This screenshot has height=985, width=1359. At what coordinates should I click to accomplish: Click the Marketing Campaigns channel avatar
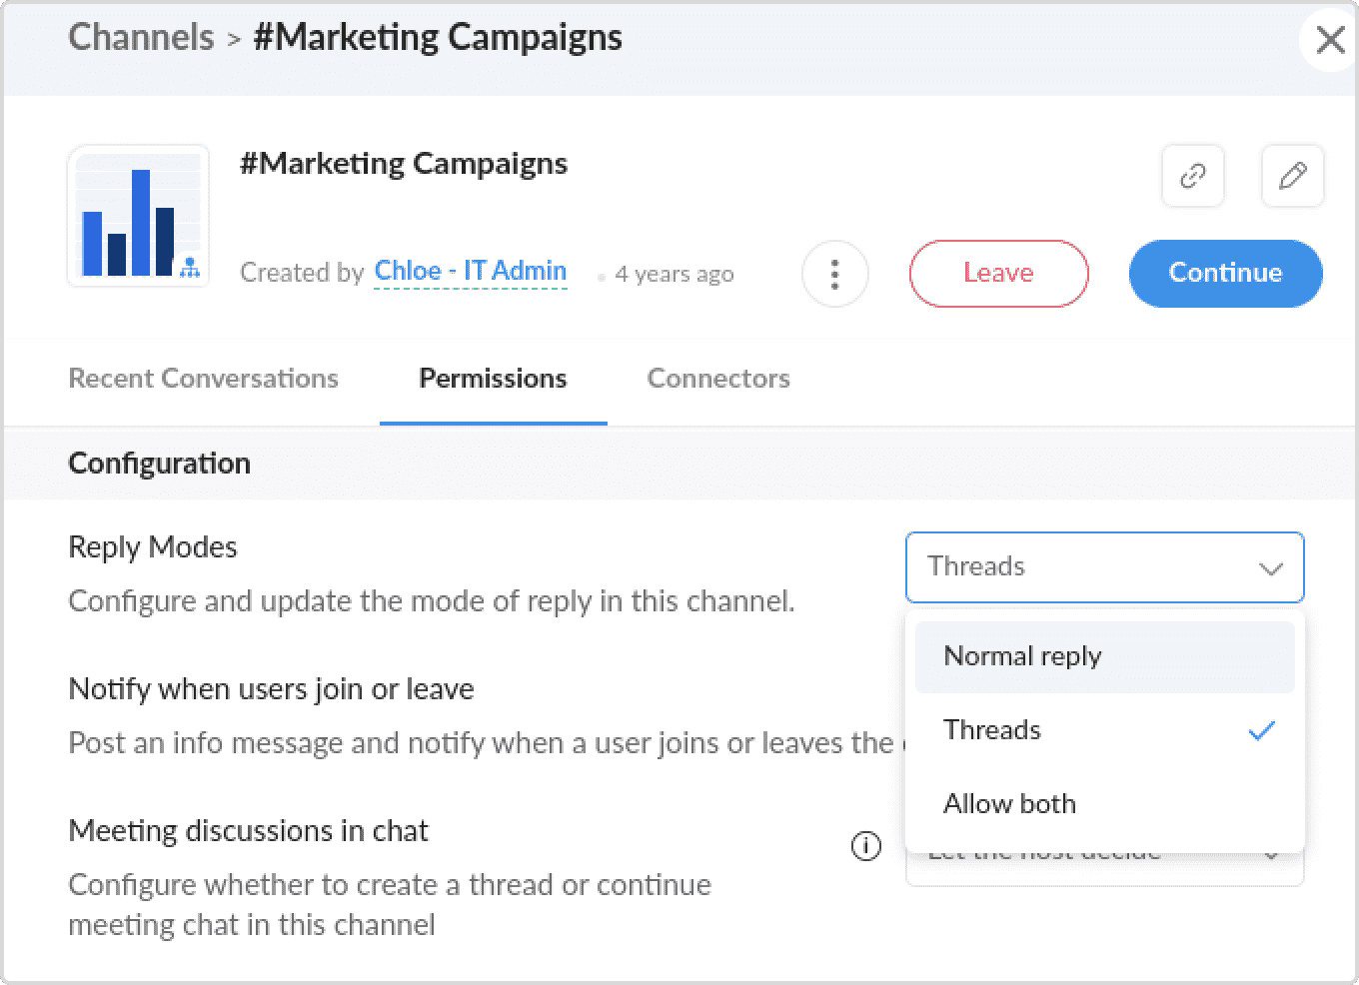(138, 216)
